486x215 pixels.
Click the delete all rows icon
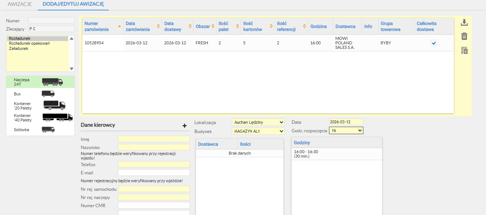tap(464, 51)
